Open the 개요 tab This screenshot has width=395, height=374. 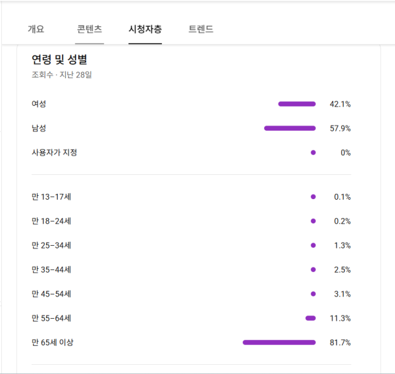coord(36,29)
